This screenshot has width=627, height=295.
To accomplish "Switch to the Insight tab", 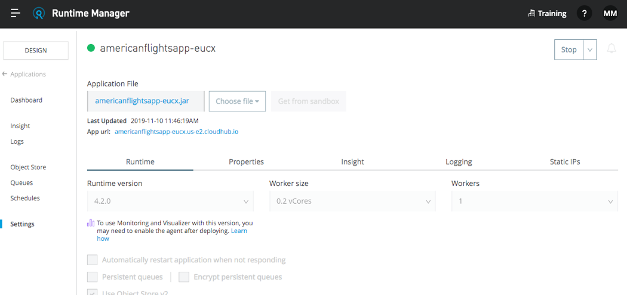I will [x=353, y=162].
